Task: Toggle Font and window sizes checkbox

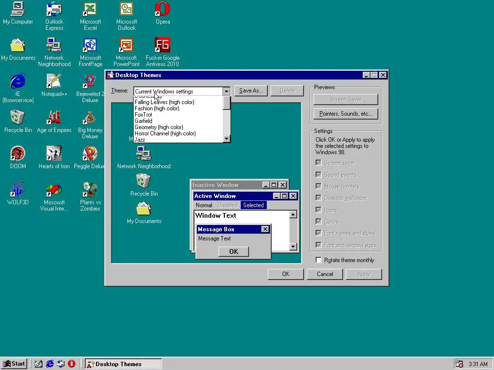Action: click(318, 245)
